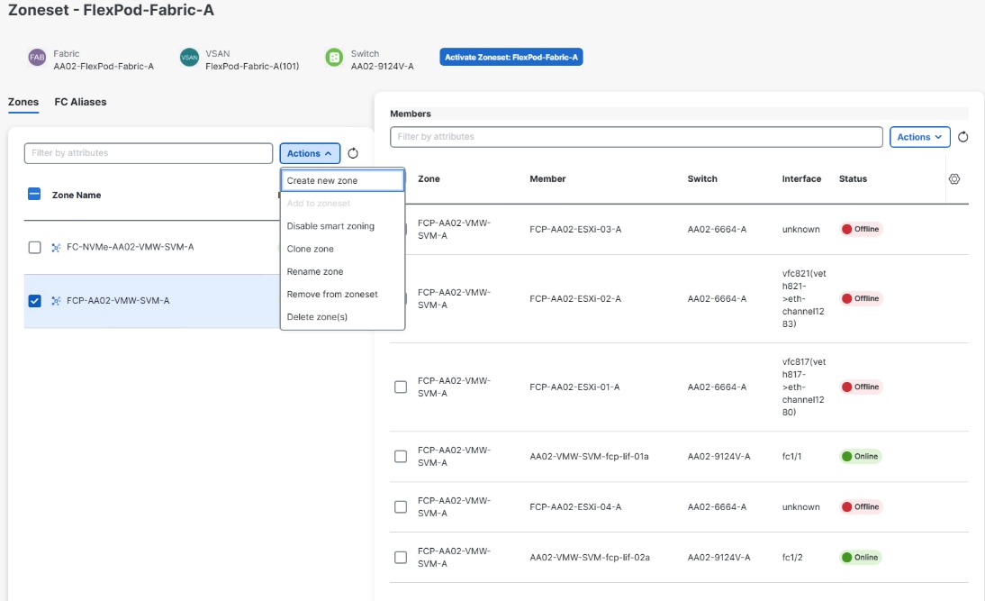Image resolution: width=985 pixels, height=601 pixels.
Task: Click switch AA02-9124V-A in fcp-lif-01a row
Action: (718, 457)
